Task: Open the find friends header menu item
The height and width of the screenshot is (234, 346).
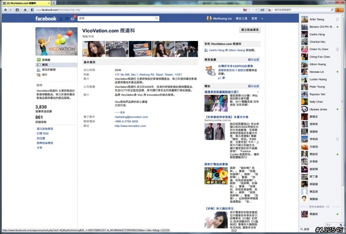Action: (242, 19)
